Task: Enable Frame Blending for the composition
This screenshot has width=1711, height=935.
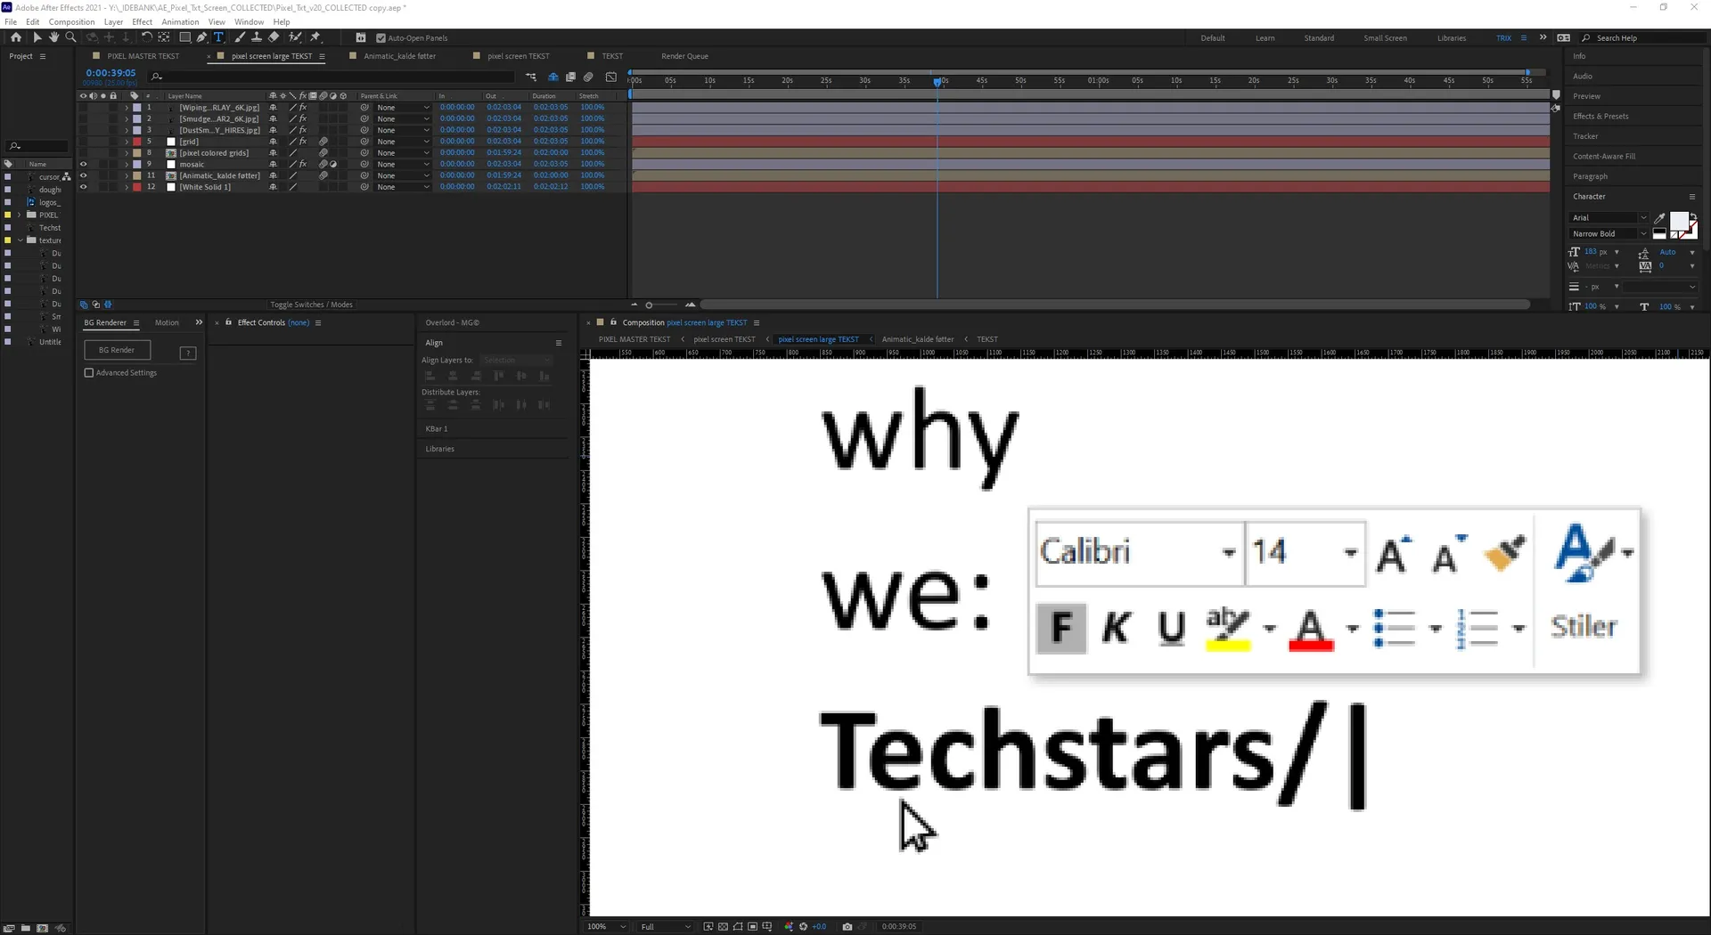Action: (x=570, y=77)
